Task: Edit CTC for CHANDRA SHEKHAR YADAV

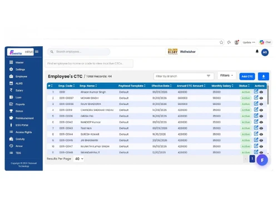Action: 256,109
